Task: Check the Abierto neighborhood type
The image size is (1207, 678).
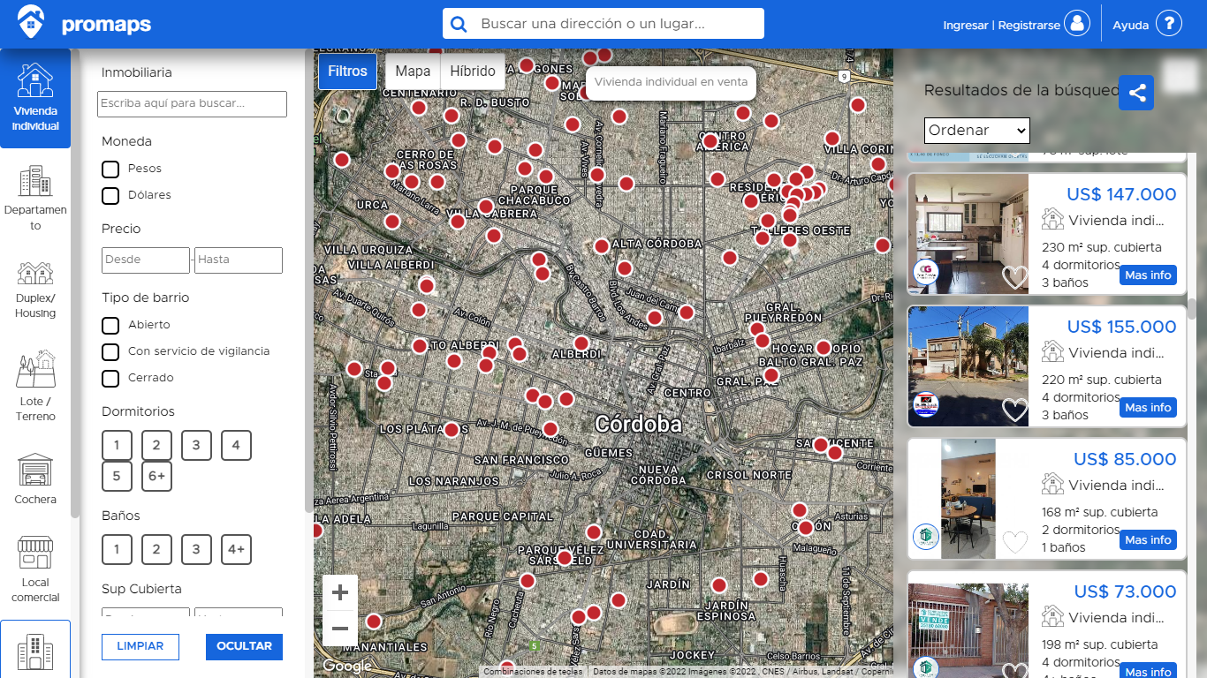Action: point(110,325)
